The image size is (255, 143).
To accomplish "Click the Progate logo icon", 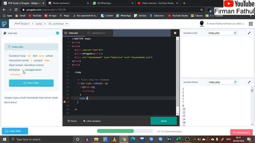I will click(4, 24).
